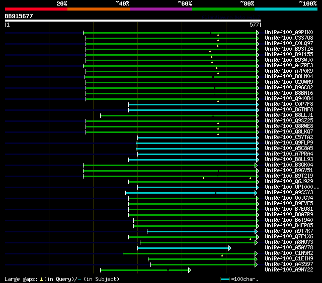
Task: Click the UniRef100_B9I155 label
Action: pos(289,55)
